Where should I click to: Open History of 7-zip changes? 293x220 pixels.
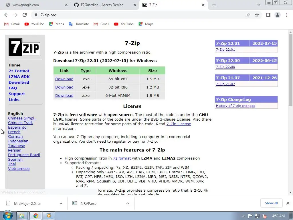pyautogui.click(x=235, y=106)
